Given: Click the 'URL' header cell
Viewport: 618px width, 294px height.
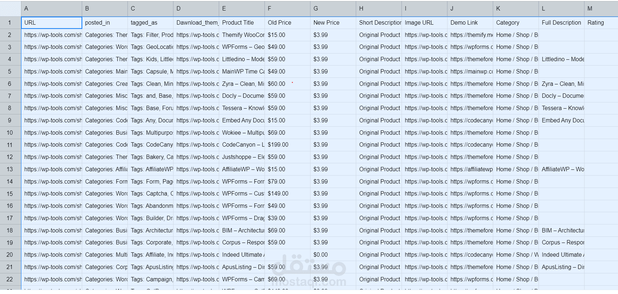Looking at the screenshot, I should pyautogui.click(x=51, y=22).
